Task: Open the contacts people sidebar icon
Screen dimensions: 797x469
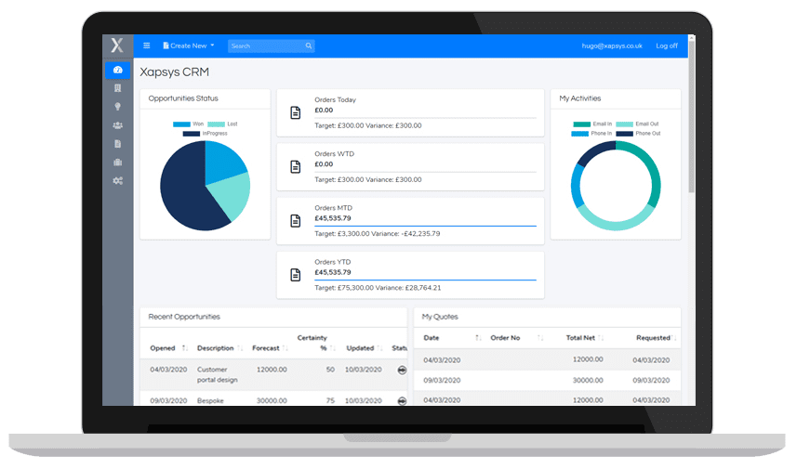Action: tap(117, 125)
